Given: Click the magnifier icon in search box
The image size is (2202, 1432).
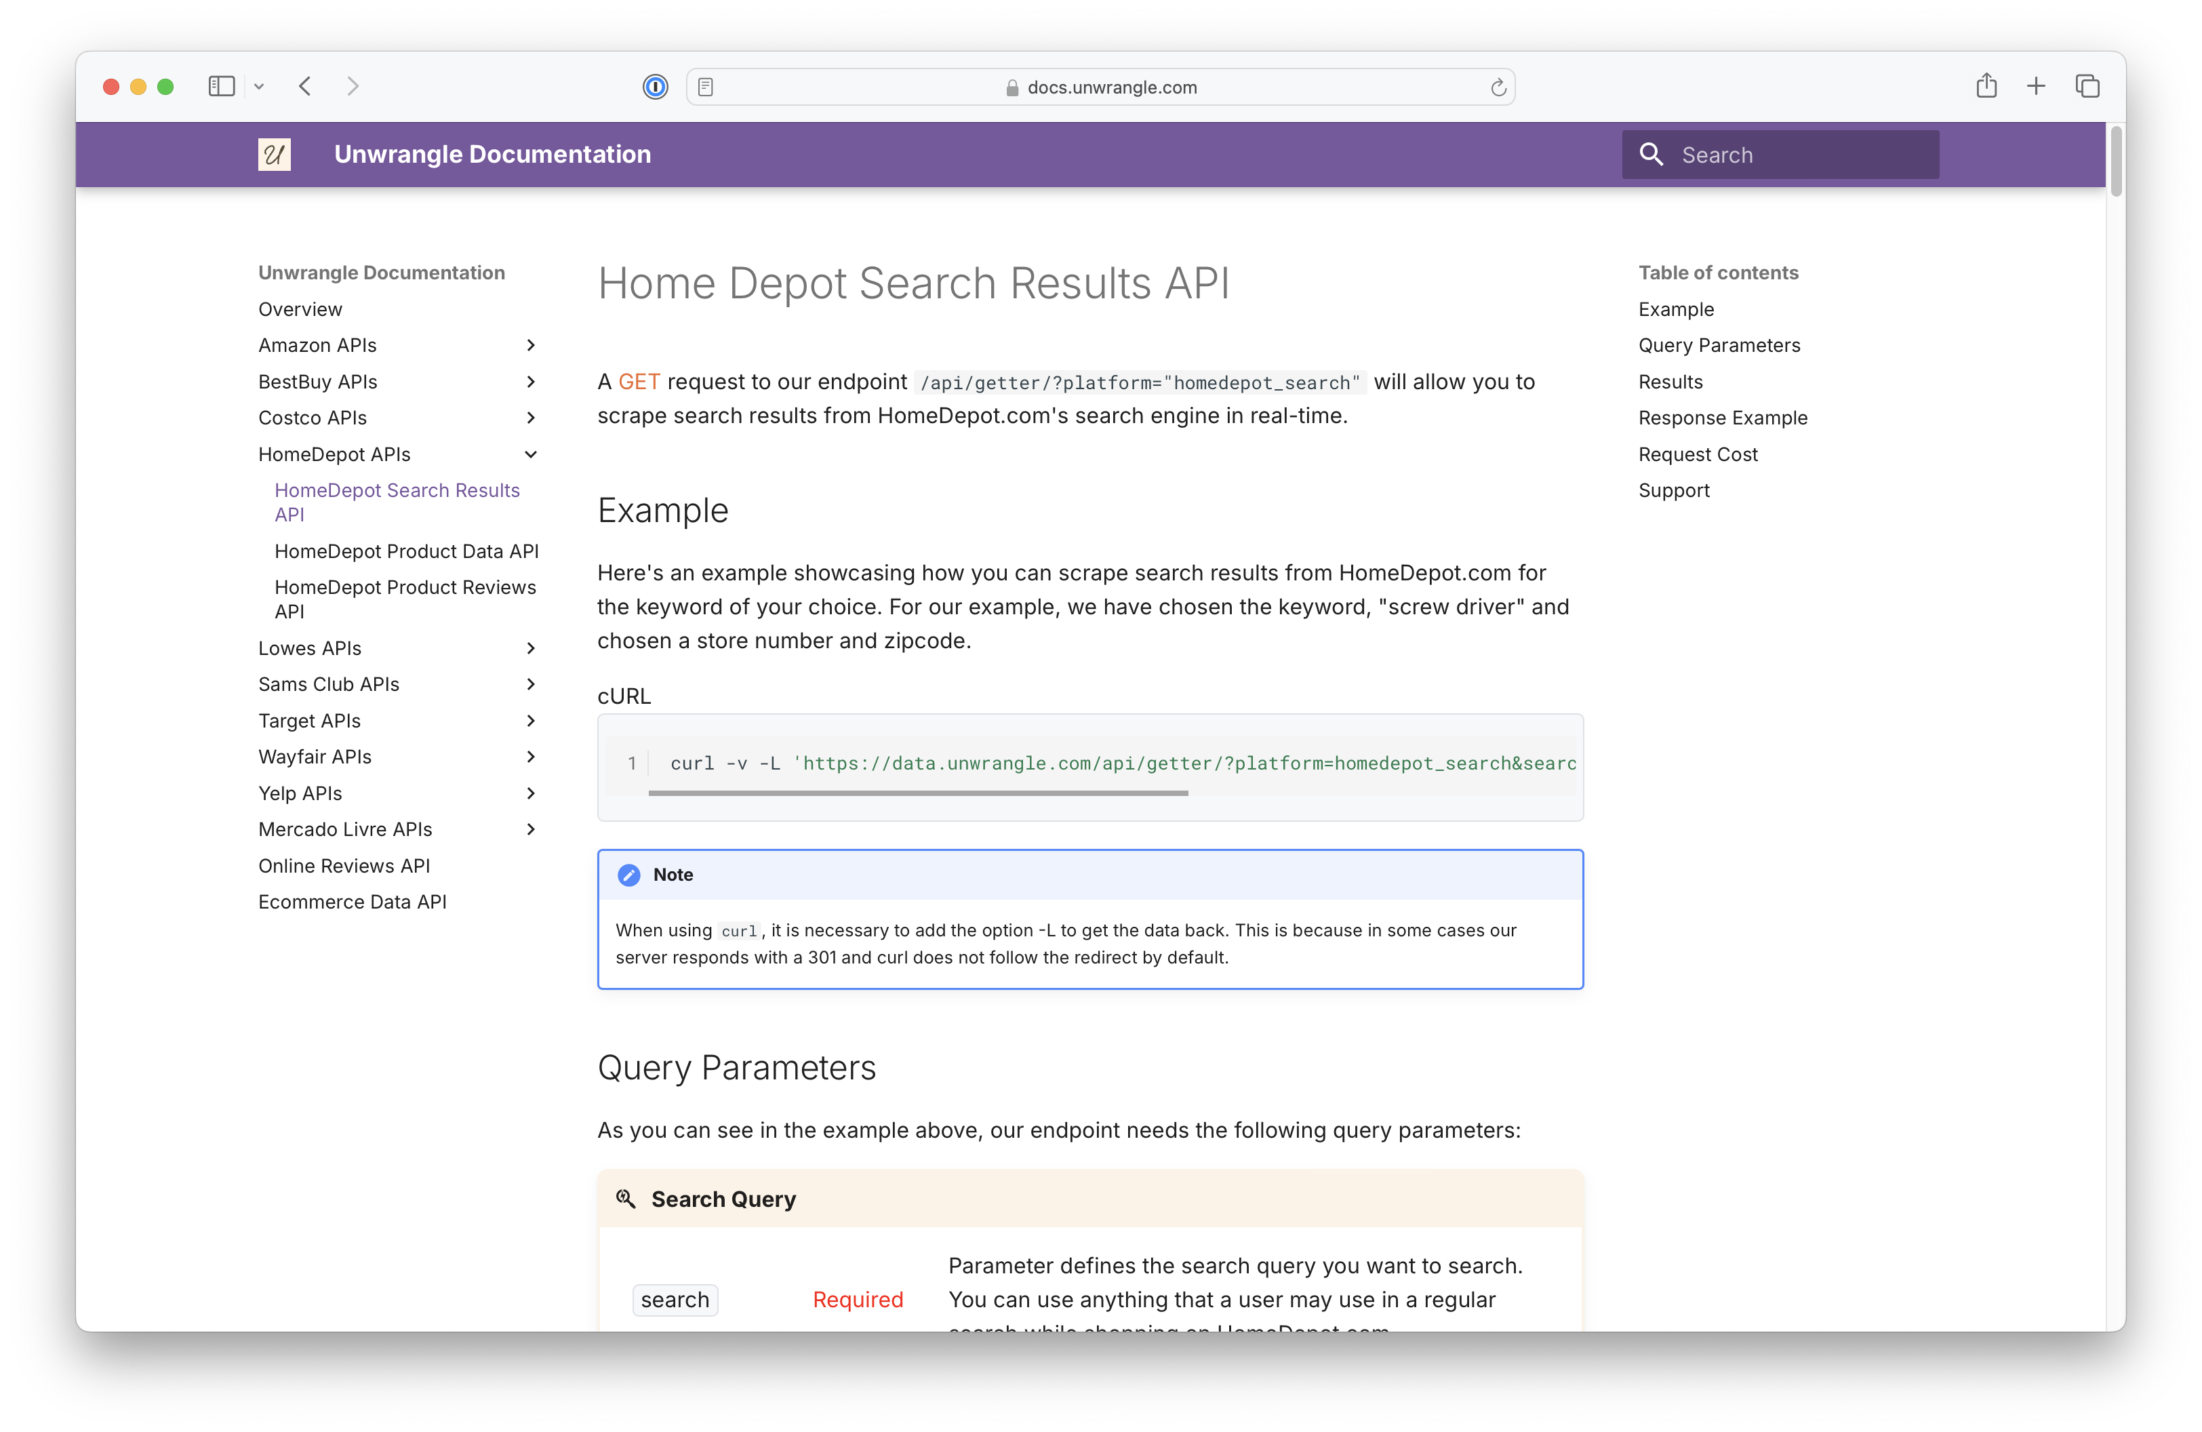Looking at the screenshot, I should pos(1651,155).
